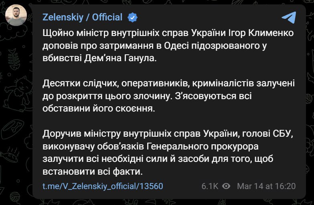Open the Zelenskiy / Official channel name
Screen dimensions: 314x205
[x=82, y=17]
